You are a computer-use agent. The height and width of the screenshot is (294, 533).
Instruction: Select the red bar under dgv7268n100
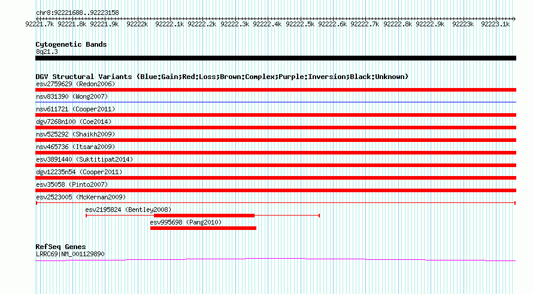275,128
